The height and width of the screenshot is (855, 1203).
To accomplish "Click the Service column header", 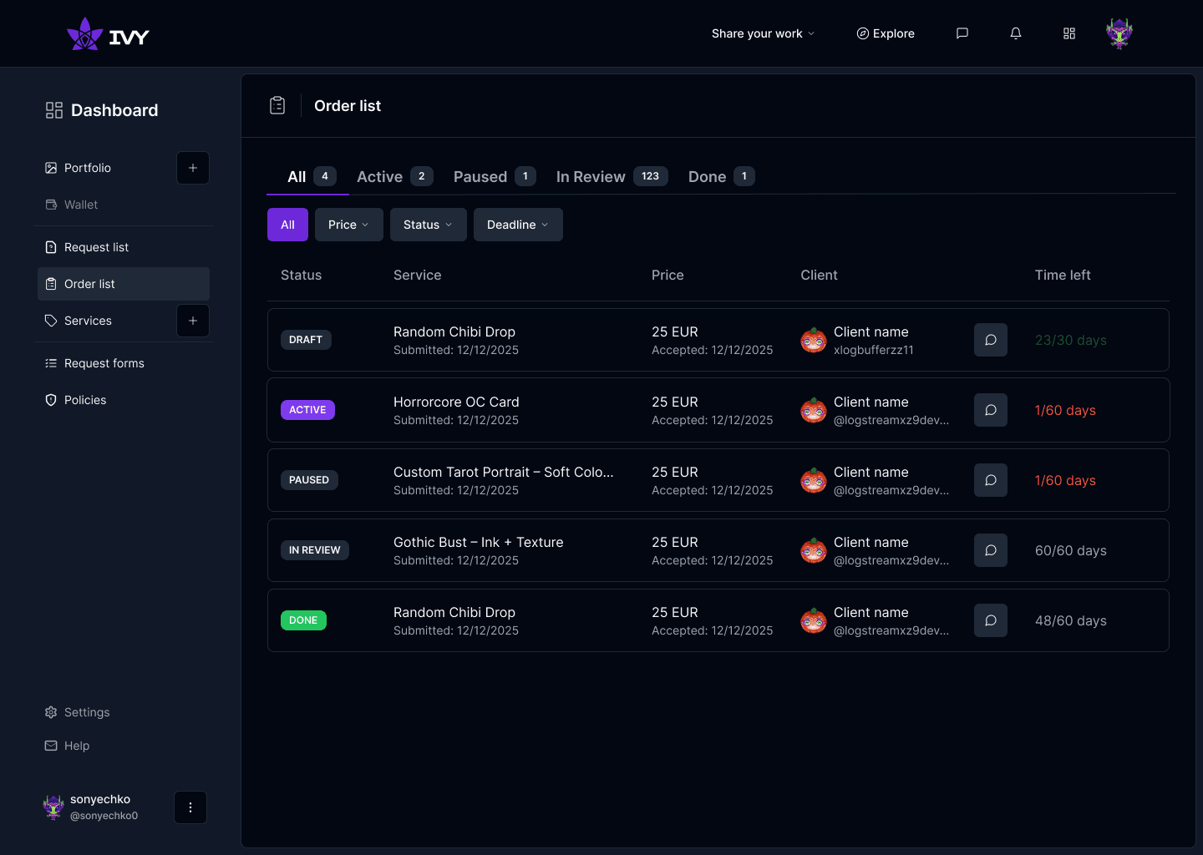I will [x=418, y=275].
